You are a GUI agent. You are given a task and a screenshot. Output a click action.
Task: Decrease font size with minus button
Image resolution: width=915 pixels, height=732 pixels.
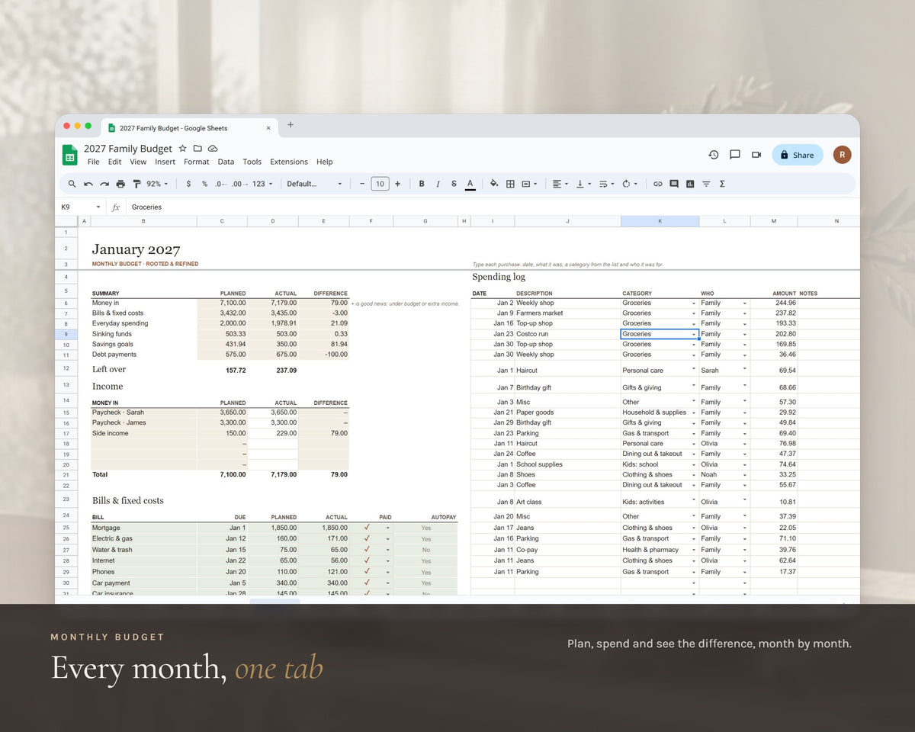(x=362, y=184)
